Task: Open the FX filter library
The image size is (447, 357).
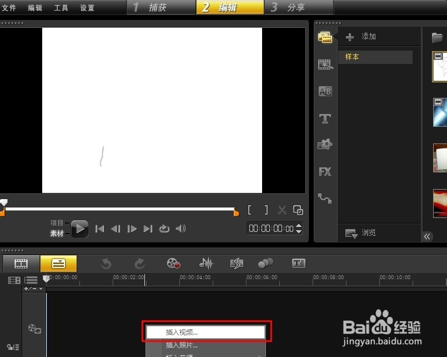Action: 325,171
